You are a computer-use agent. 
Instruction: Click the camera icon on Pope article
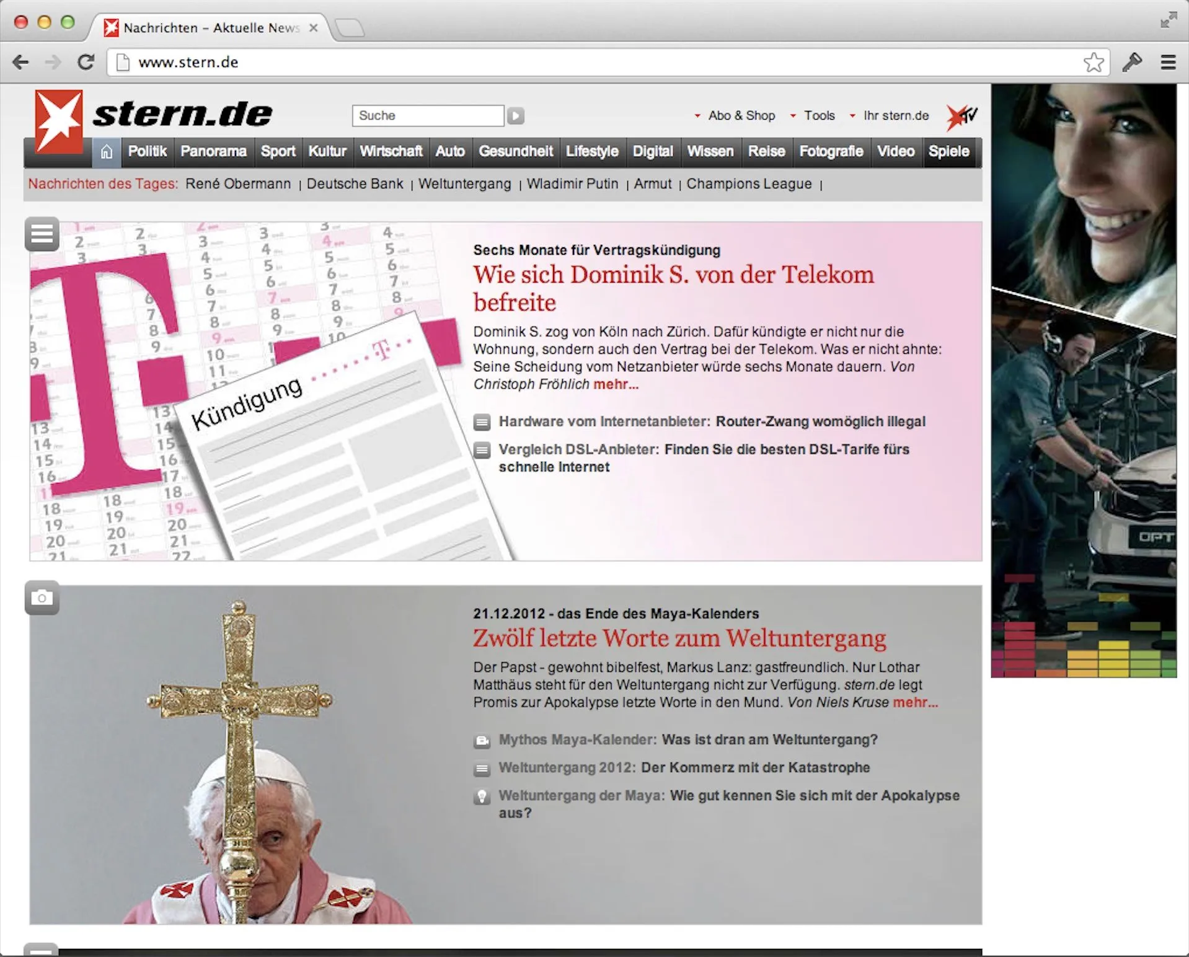click(x=42, y=598)
